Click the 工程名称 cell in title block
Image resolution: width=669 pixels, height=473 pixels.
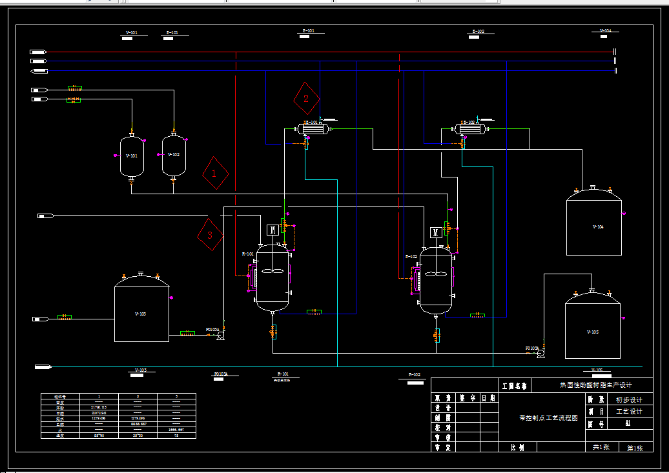[x=515, y=386]
